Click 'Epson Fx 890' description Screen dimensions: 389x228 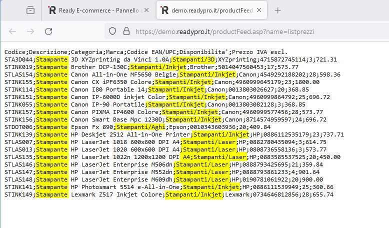92,127
